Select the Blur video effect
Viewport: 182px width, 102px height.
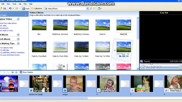[39, 25]
